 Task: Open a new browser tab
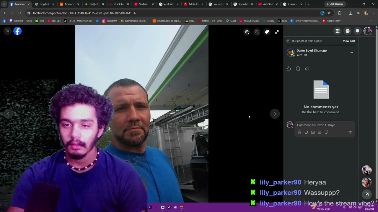(x=309, y=4)
